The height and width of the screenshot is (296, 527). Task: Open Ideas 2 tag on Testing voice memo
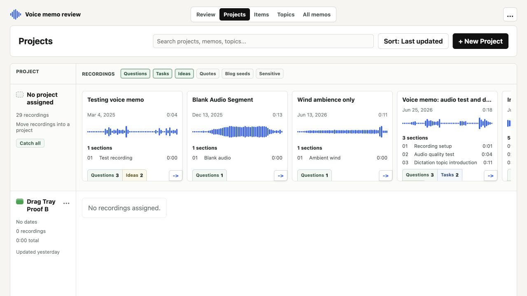click(135, 175)
